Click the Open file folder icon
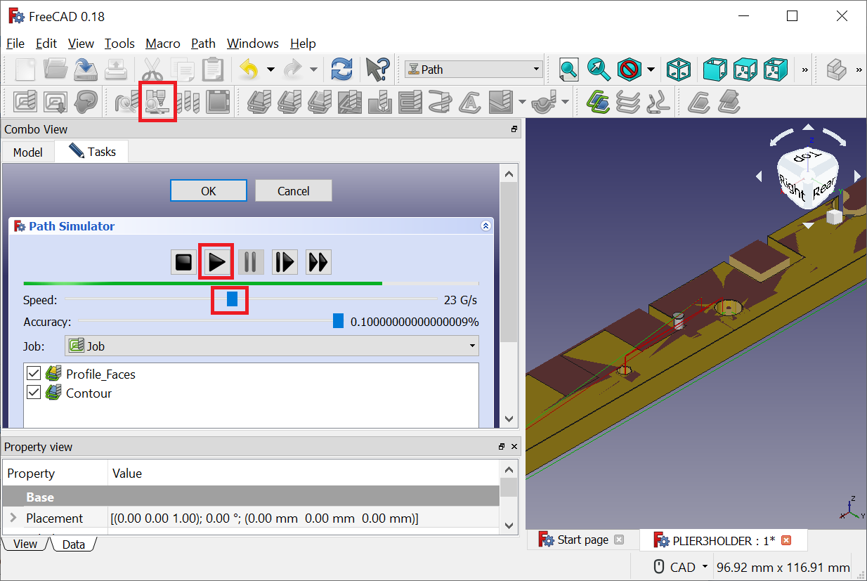The image size is (867, 581). pyautogui.click(x=56, y=70)
